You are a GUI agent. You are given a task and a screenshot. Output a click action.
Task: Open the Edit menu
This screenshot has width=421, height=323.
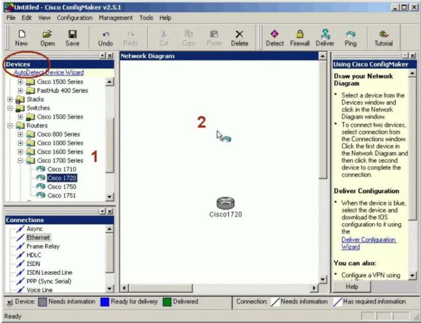click(26, 18)
